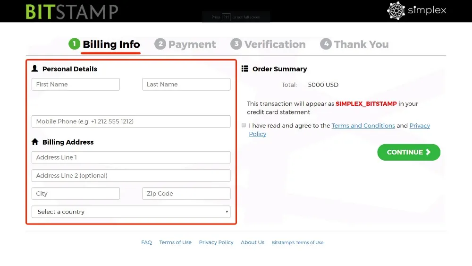Focus the Address Line 1 field

pos(131,157)
